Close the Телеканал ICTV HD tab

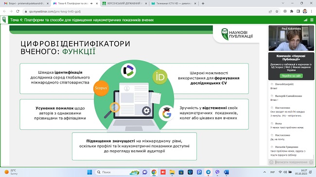click(x=195, y=3)
